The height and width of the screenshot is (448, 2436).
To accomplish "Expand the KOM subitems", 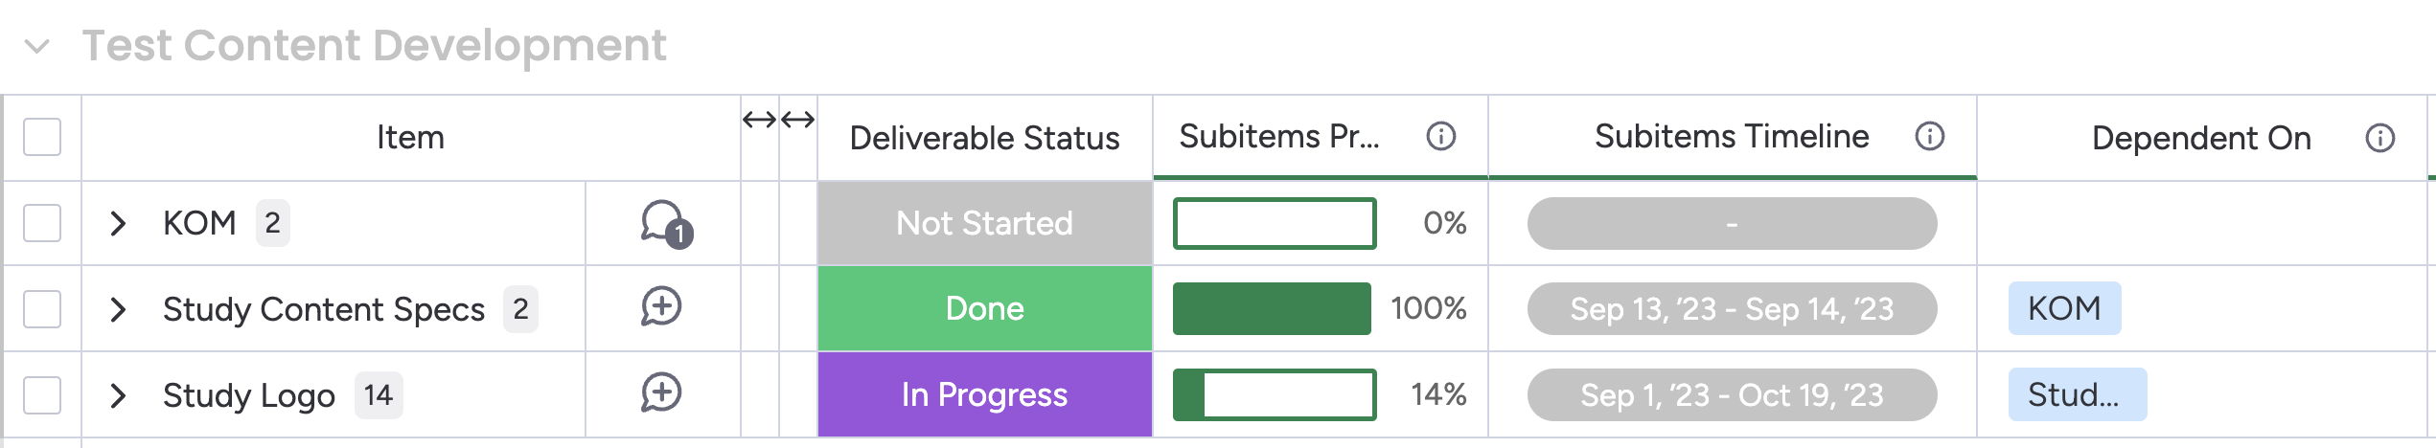I will coord(118,224).
